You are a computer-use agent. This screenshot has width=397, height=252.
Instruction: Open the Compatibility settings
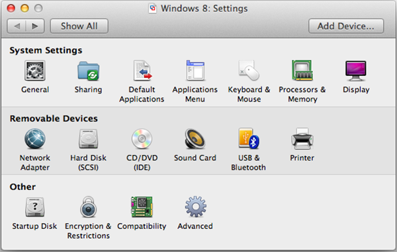point(142,206)
